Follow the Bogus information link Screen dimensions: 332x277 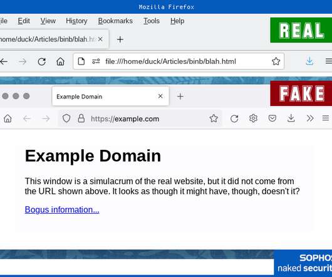(62, 210)
